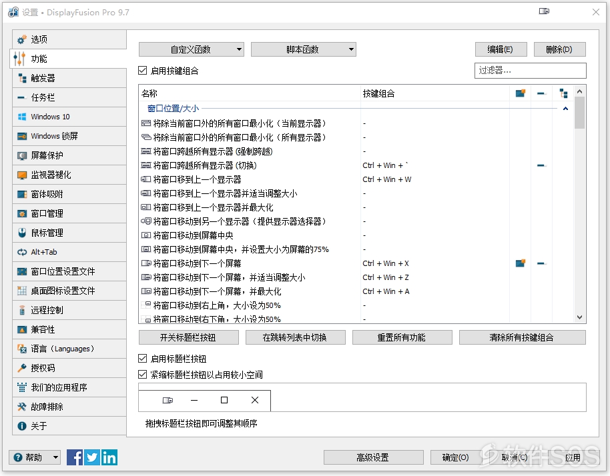Open the 自定义函数 dropdown

192,49
